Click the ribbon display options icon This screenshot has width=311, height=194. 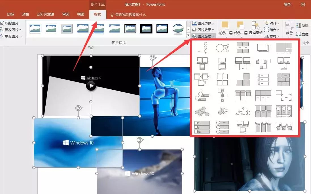(303, 4)
